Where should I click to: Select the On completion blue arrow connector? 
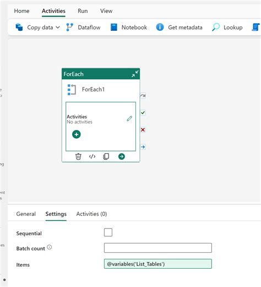click(143, 147)
